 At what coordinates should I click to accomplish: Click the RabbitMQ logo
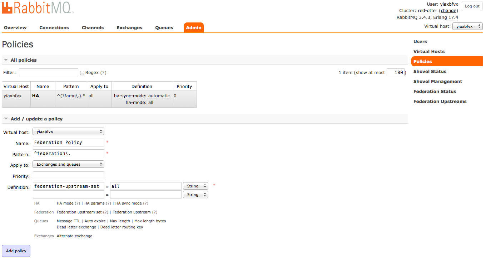coord(38,8)
